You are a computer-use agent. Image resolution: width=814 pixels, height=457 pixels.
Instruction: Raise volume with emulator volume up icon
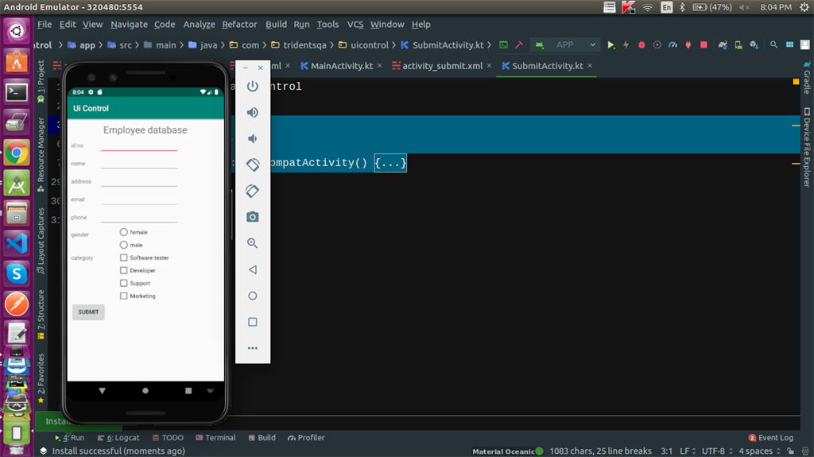click(252, 112)
